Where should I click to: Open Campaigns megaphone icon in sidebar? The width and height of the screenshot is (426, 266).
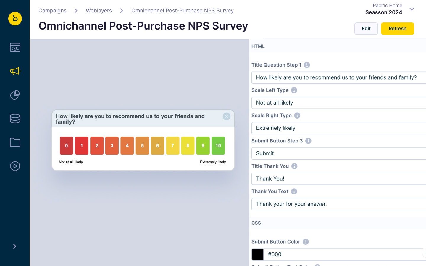pos(15,71)
